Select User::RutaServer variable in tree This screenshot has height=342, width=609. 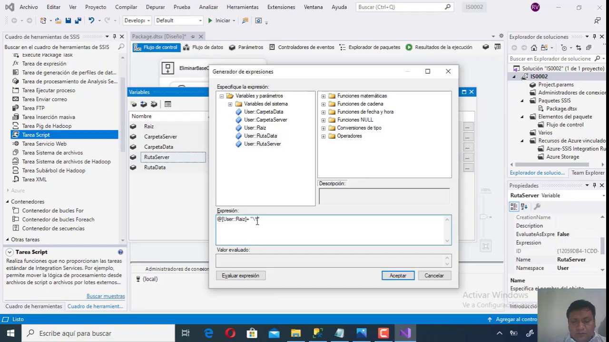click(263, 144)
